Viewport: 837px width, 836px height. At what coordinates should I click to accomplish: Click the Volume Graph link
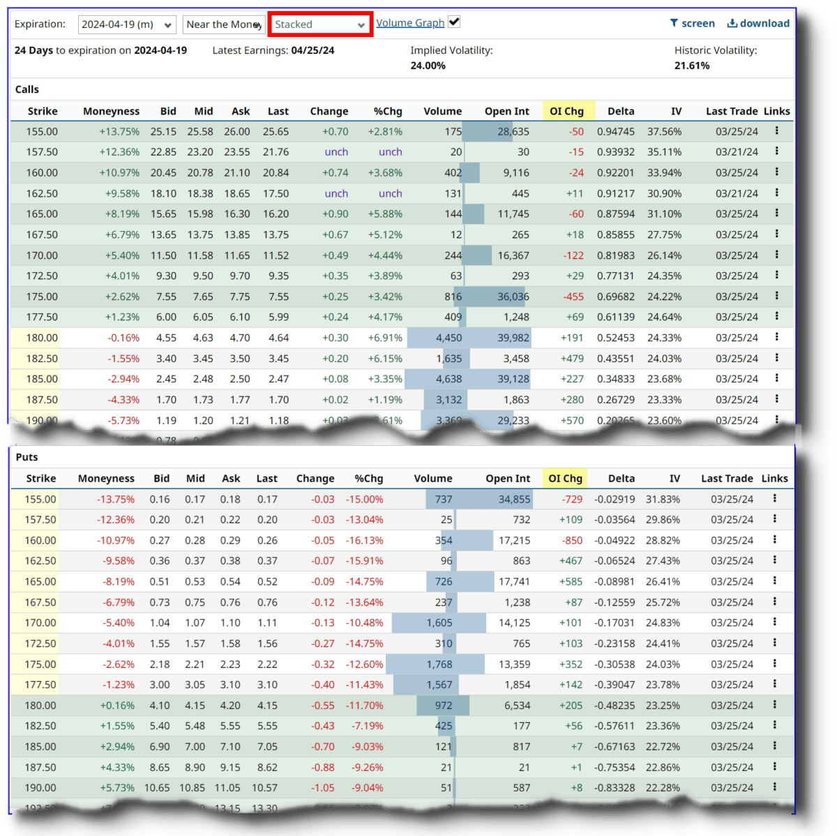coord(410,22)
